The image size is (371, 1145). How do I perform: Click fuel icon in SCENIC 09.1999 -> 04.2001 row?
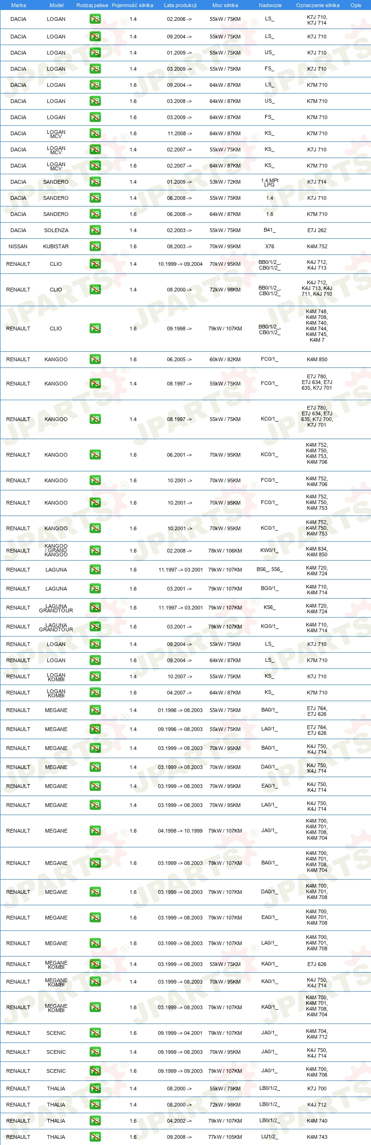pos(95,1033)
